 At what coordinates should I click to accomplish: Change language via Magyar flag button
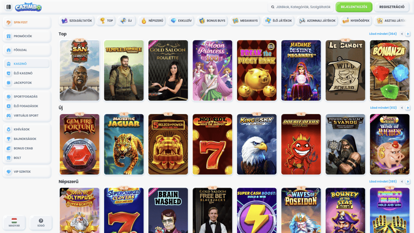14,222
